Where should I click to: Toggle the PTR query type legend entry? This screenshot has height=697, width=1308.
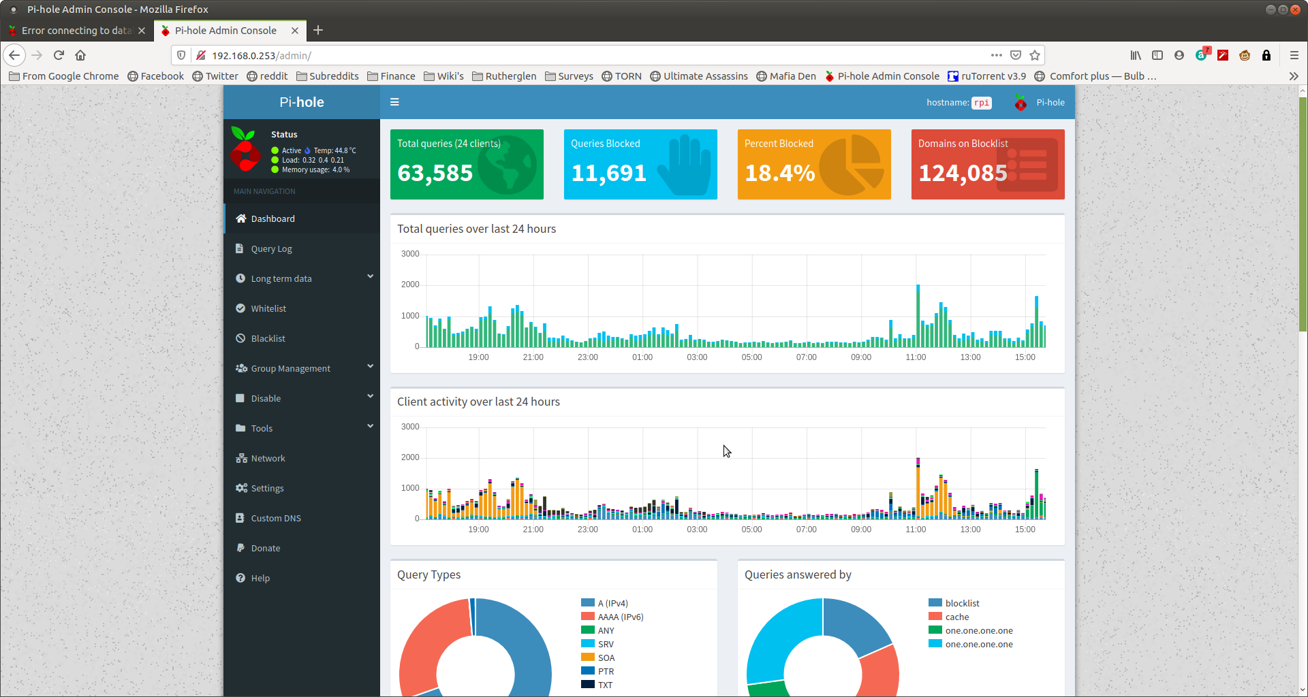pyautogui.click(x=597, y=671)
